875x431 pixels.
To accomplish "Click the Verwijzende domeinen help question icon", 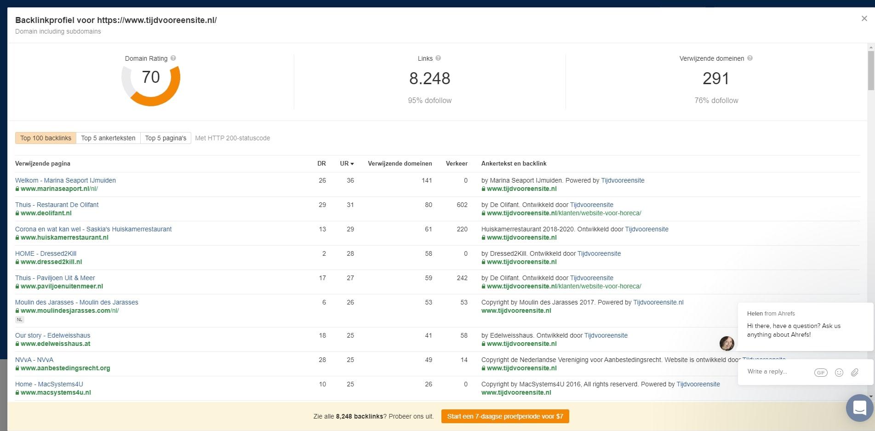I will coord(750,58).
